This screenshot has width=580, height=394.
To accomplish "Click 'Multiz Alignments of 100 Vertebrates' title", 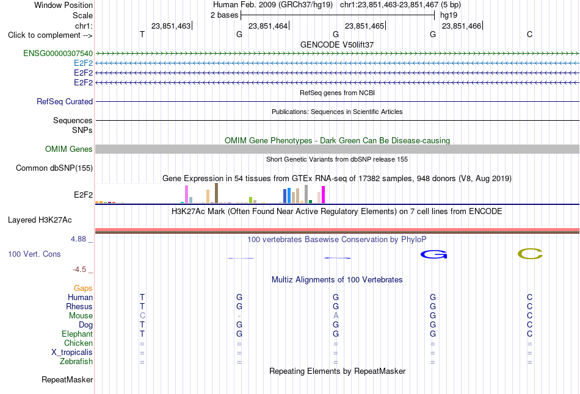I will (x=337, y=280).
